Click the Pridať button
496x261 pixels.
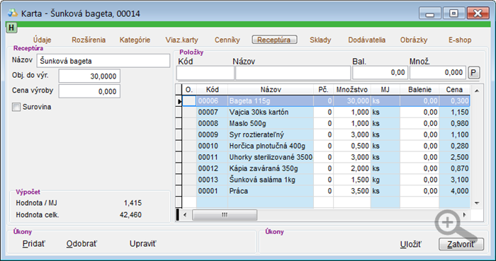click(34, 244)
